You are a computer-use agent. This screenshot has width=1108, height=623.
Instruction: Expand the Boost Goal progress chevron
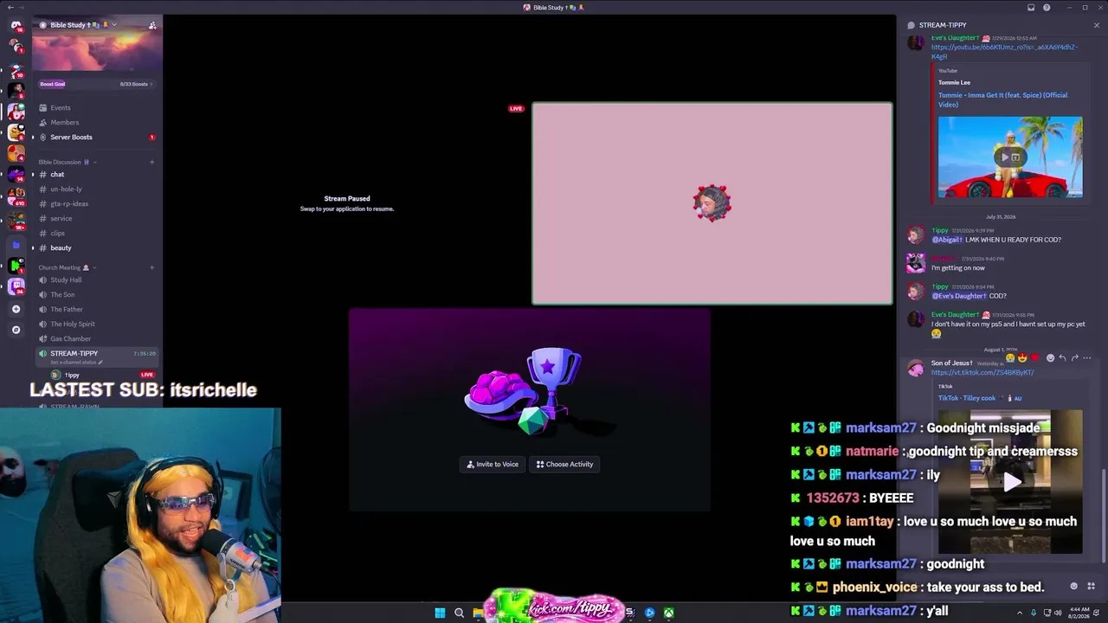(151, 84)
